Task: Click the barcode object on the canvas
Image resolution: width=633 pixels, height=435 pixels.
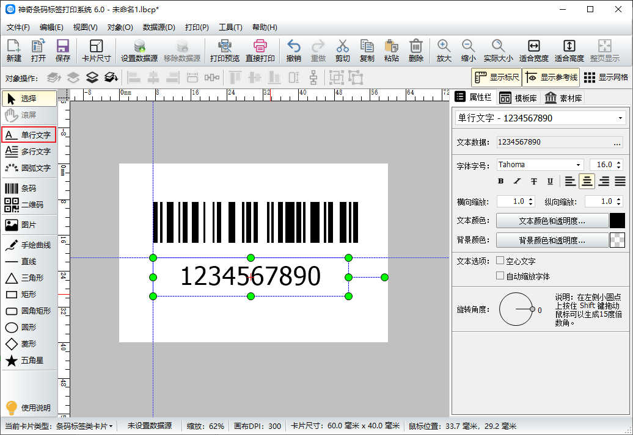Action: coord(255,222)
